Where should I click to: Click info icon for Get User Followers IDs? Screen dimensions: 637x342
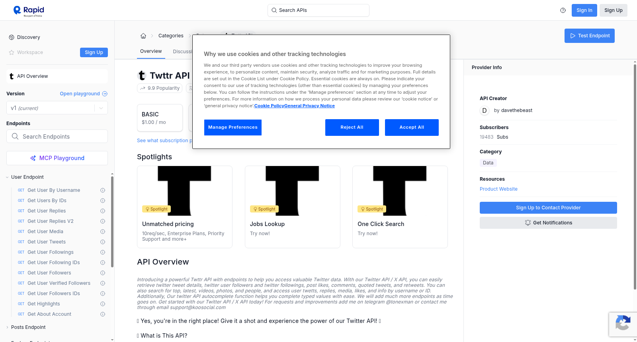point(103,294)
